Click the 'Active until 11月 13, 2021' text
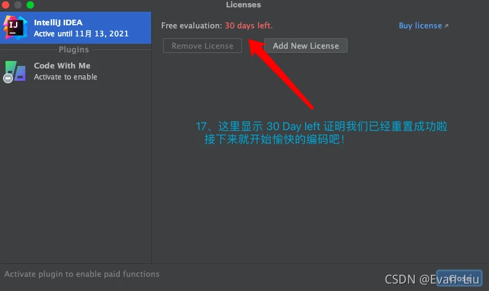This screenshot has height=291, width=489. (x=81, y=34)
